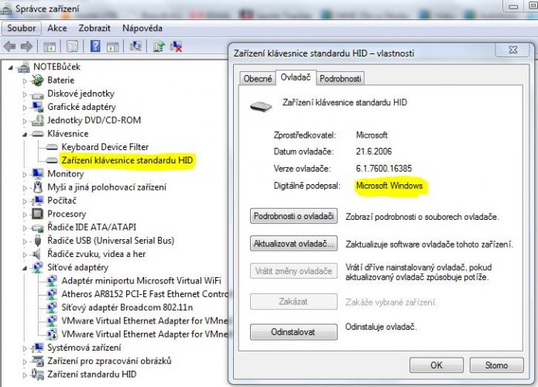Click the Atheros AR8152 network adapter icon
The image size is (538, 387).
point(51,294)
